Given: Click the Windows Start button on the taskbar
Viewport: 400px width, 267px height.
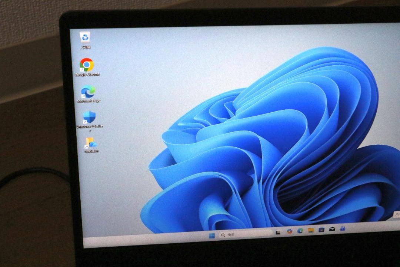Looking at the screenshot, I should click(213, 235).
